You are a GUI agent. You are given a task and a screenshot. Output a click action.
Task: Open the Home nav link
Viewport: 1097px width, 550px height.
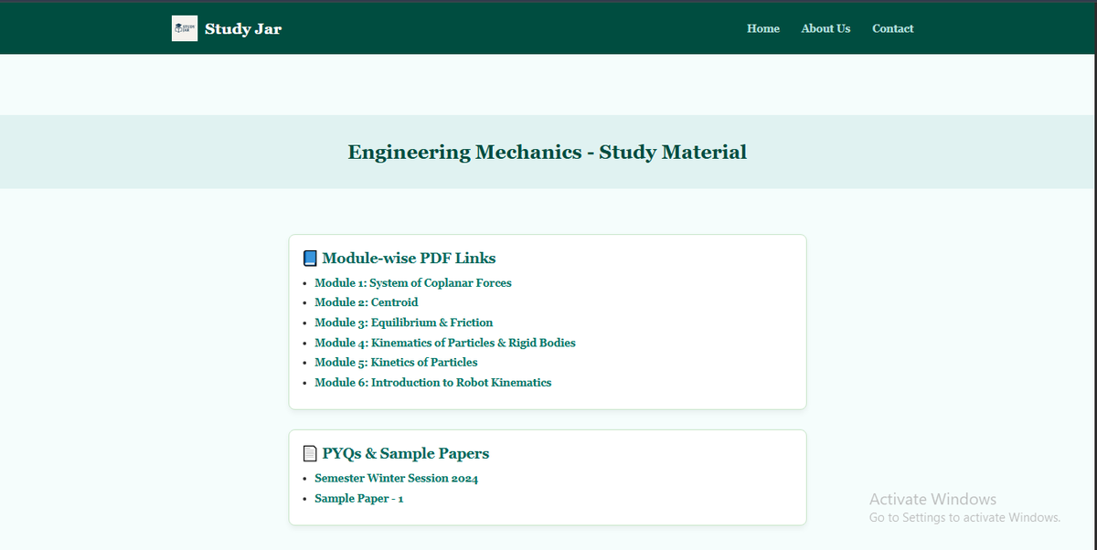point(763,28)
